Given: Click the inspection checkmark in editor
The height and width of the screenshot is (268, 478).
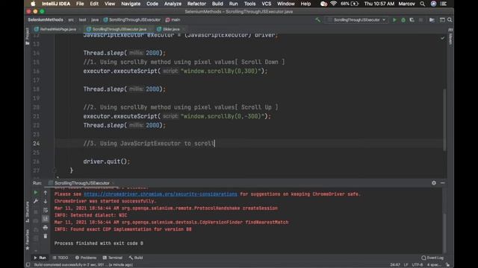Looking at the screenshot, I should pos(442,38).
